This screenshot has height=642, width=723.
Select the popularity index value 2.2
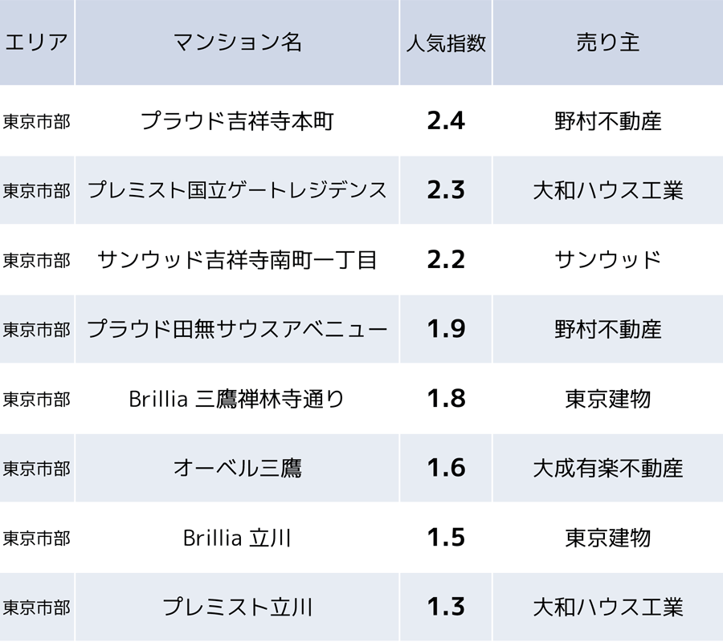click(x=446, y=260)
